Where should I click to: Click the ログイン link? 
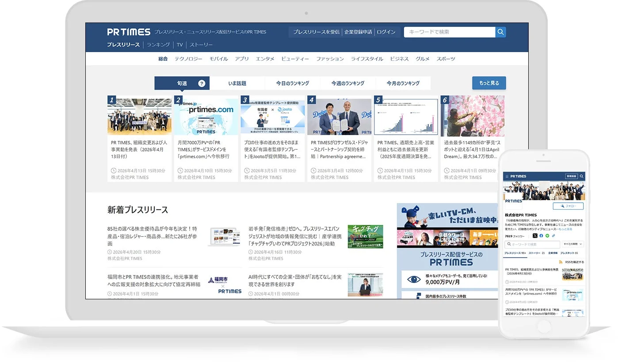pyautogui.click(x=386, y=32)
